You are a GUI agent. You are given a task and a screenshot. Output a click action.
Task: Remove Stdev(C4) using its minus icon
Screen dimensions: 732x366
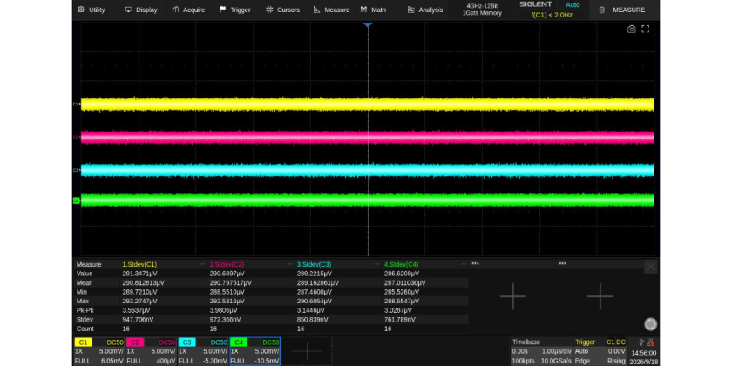coord(464,264)
